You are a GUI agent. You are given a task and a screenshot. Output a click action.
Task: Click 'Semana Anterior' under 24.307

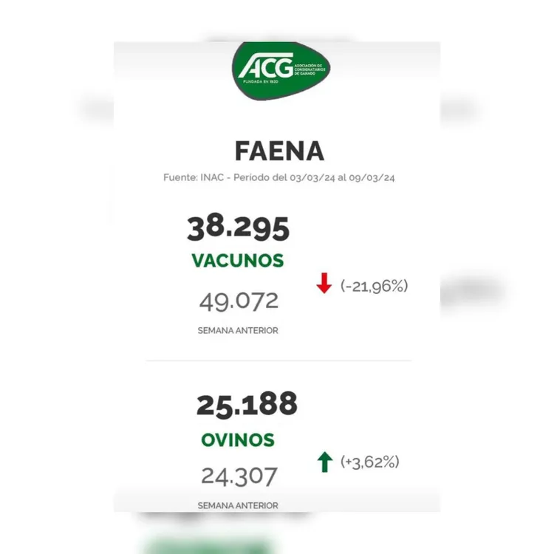point(238,505)
